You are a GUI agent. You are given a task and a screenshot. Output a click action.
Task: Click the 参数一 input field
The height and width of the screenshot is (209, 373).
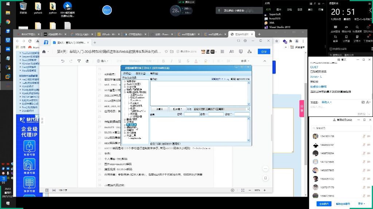(x=216, y=114)
